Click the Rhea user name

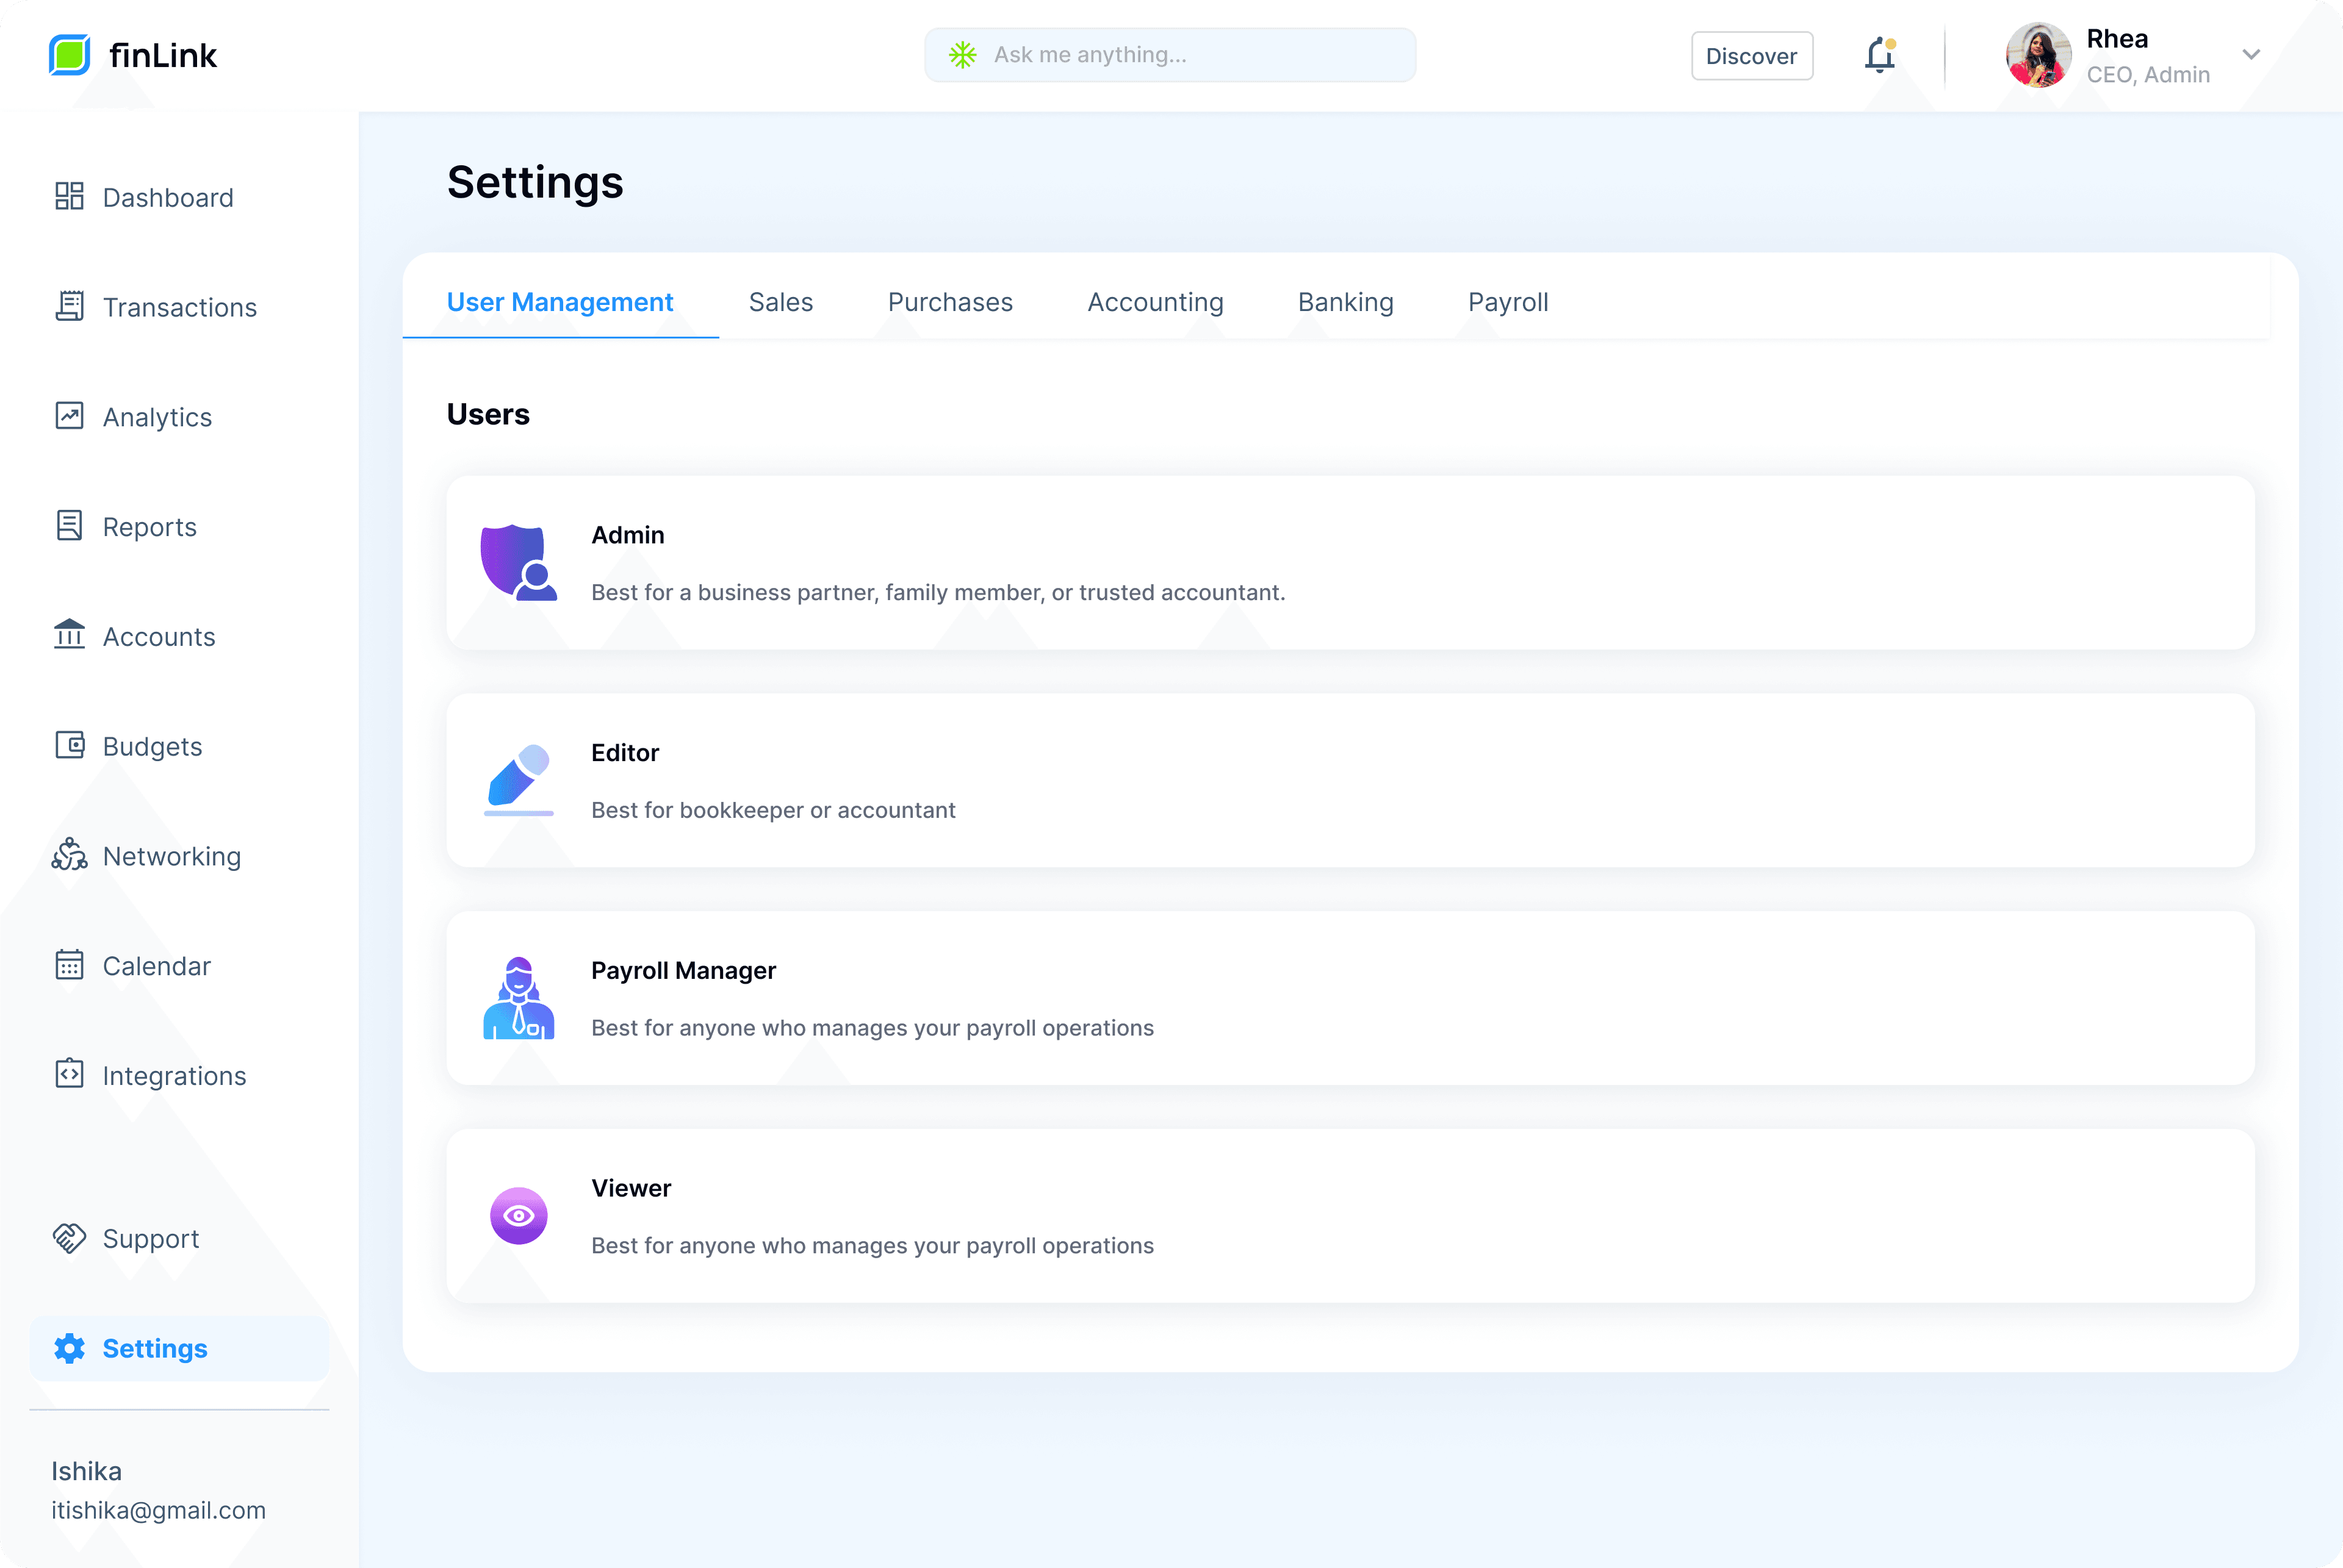2117,39
